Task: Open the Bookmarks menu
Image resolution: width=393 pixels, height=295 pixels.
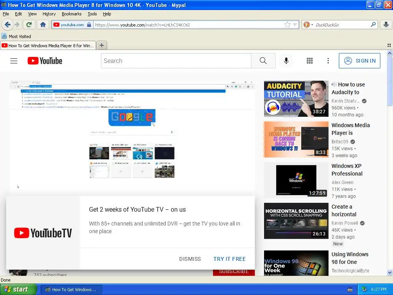Action: (72, 14)
